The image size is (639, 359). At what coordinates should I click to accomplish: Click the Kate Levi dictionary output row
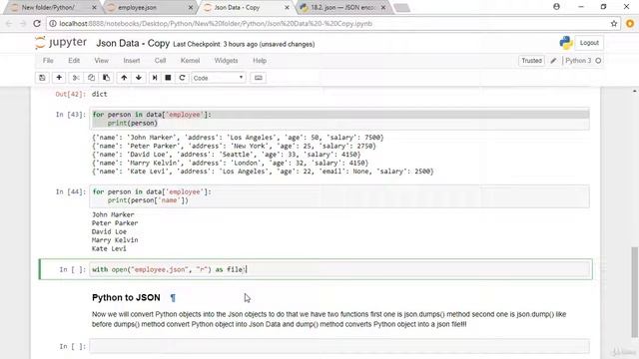(263, 172)
